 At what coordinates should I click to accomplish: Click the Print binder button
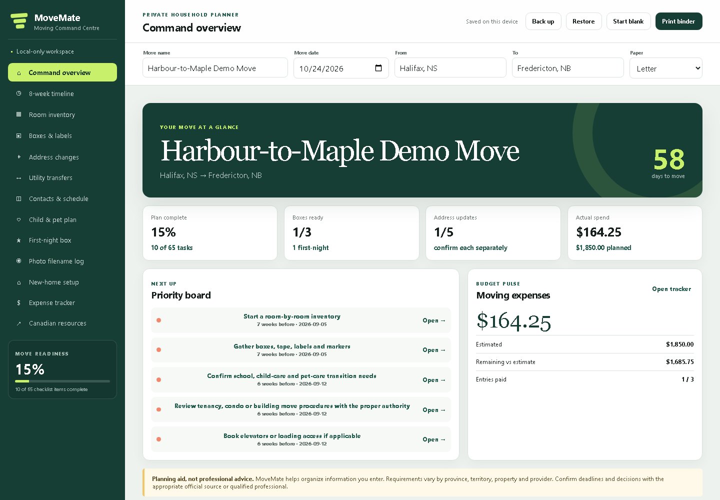[678, 21]
